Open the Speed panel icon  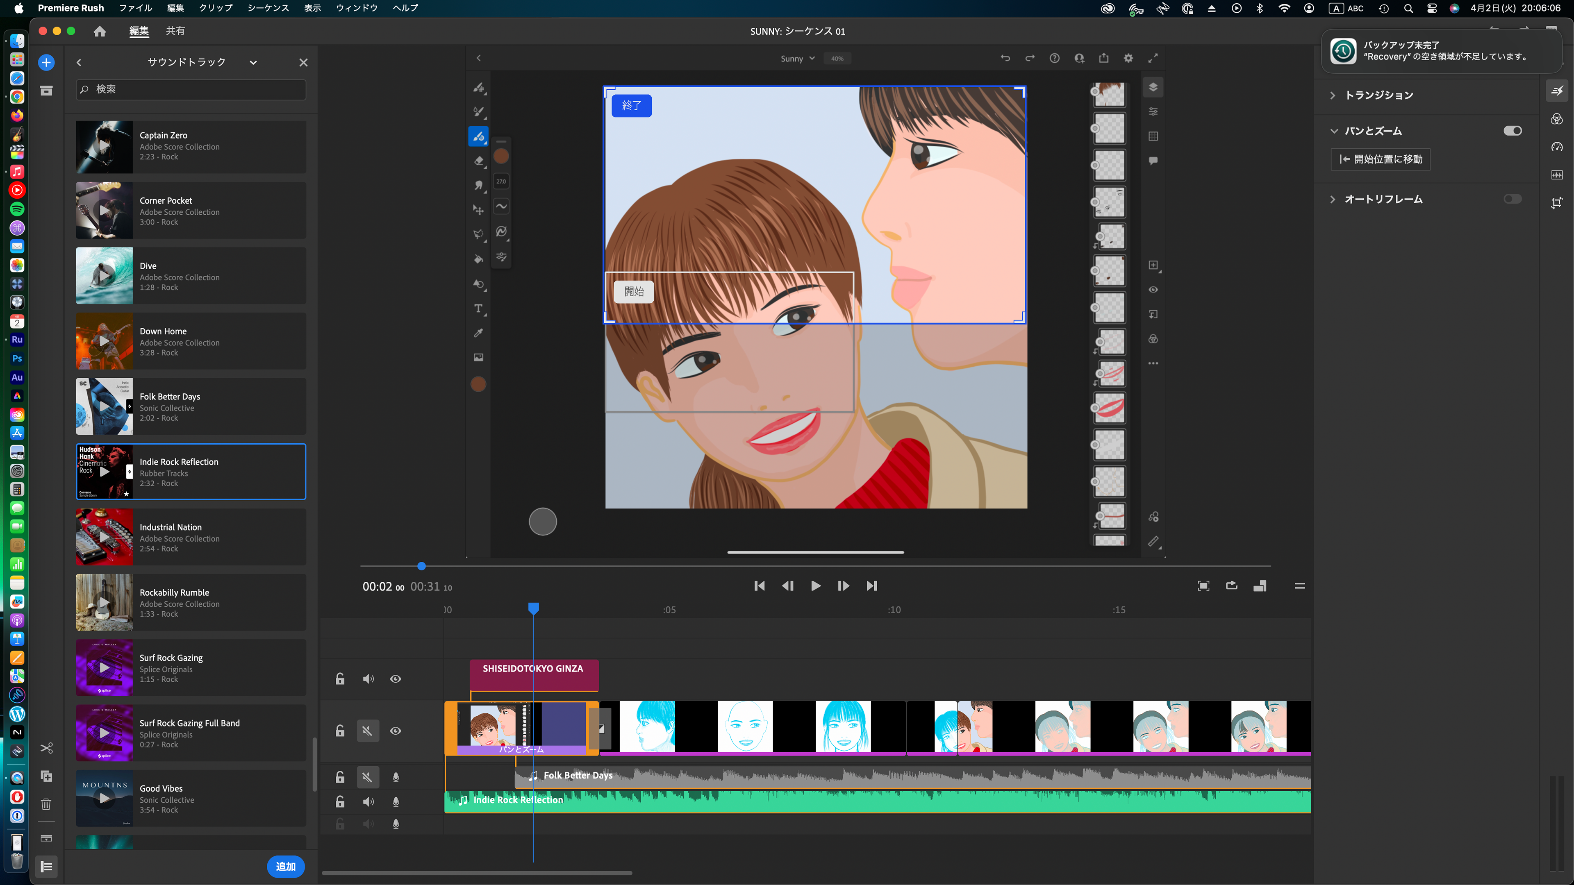pyautogui.click(x=1556, y=147)
